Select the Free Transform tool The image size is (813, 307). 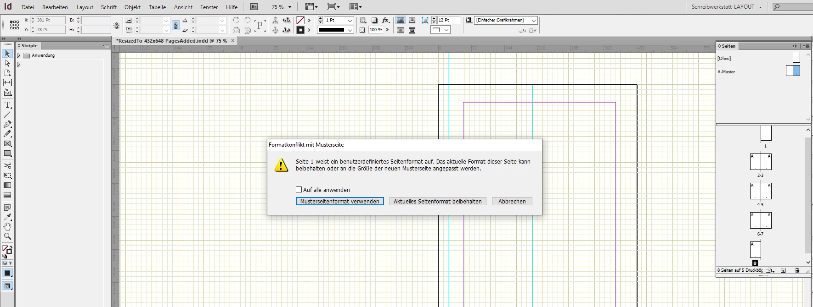tap(7, 175)
